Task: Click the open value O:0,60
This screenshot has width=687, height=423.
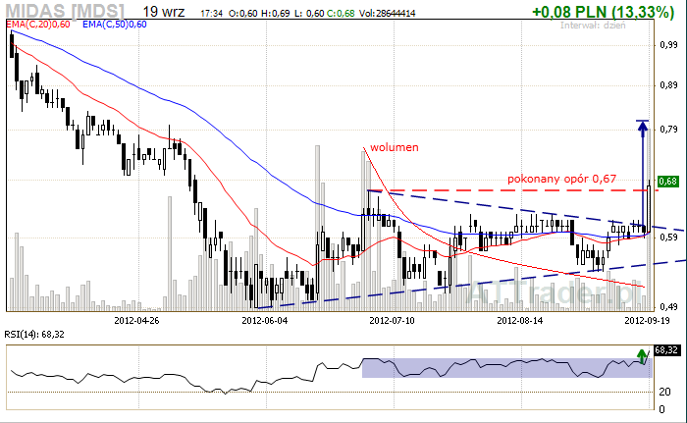Action: click(x=242, y=14)
